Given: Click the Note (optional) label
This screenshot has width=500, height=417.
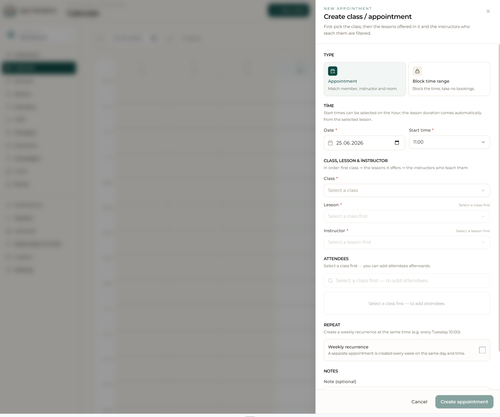Looking at the screenshot, I should (x=340, y=382).
